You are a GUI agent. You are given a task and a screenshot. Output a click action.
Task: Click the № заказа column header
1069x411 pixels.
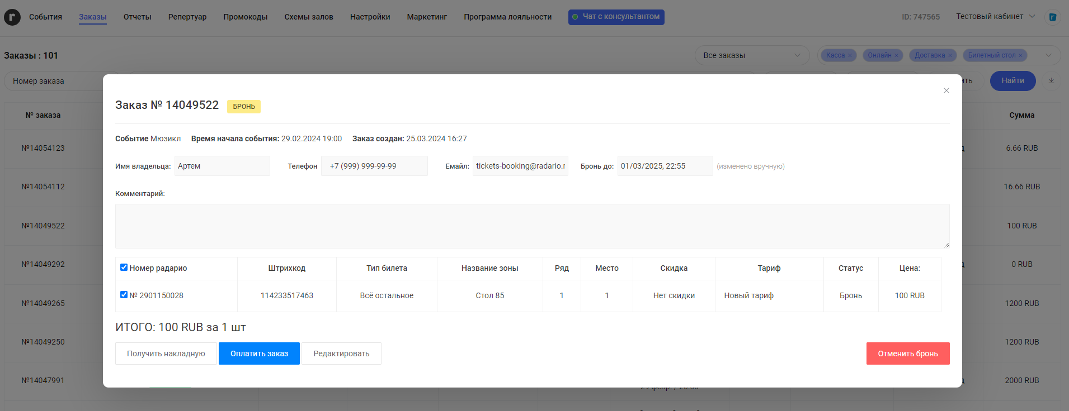click(43, 115)
